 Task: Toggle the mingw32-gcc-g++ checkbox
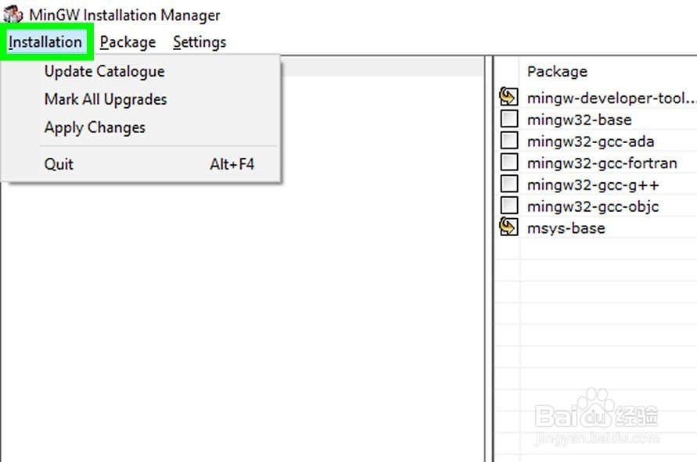509,184
